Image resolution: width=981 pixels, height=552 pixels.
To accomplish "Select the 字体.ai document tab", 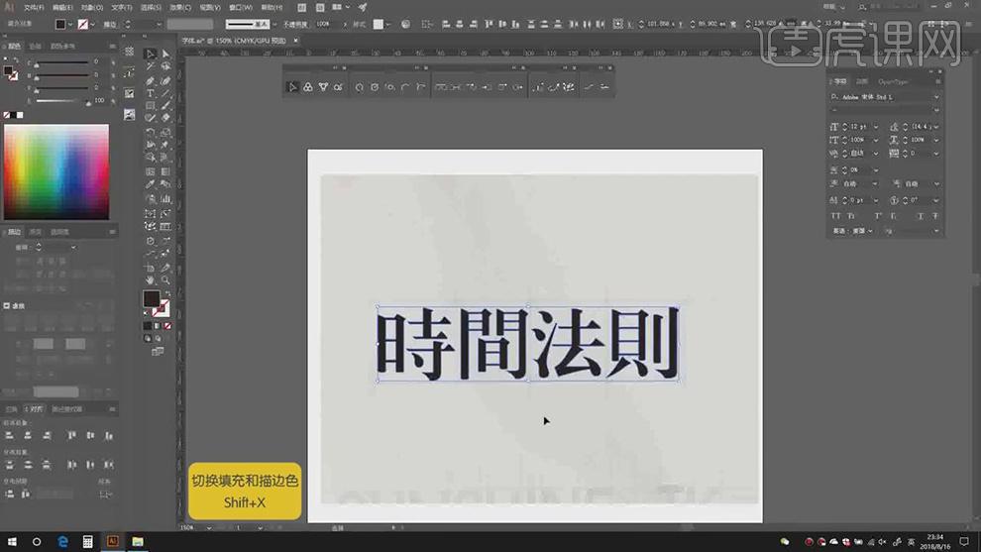I will 234,41.
